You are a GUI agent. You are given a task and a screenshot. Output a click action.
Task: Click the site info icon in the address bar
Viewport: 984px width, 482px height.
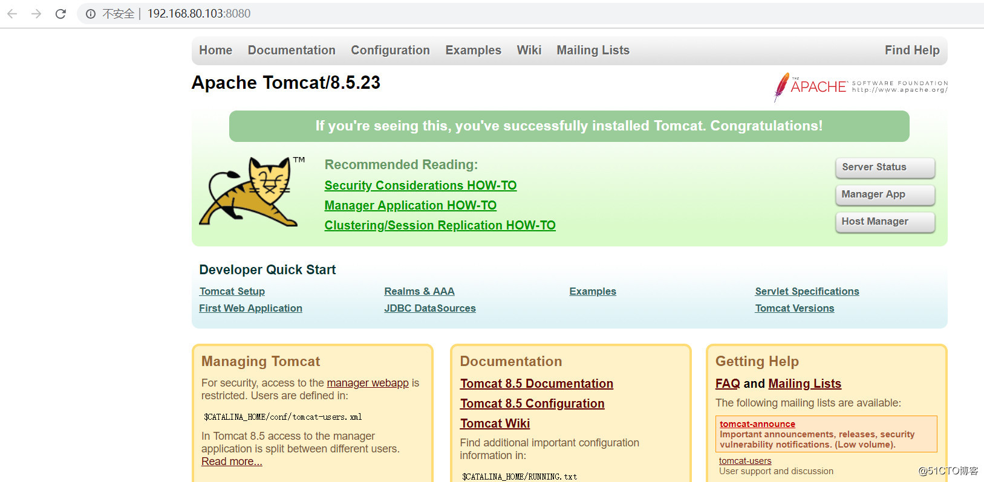91,14
